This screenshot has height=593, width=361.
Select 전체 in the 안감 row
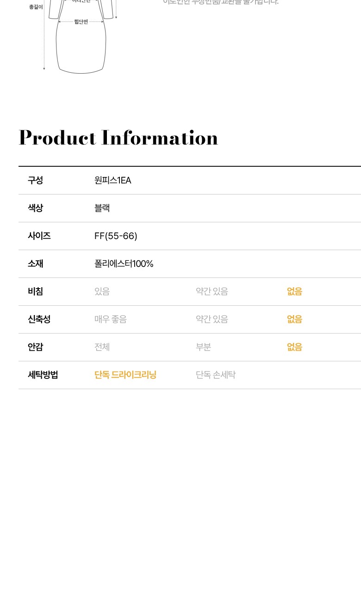coord(102,347)
